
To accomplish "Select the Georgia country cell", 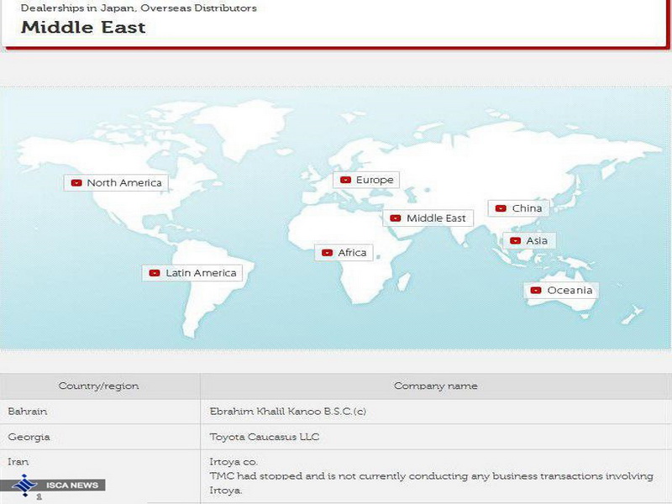I will [29, 437].
